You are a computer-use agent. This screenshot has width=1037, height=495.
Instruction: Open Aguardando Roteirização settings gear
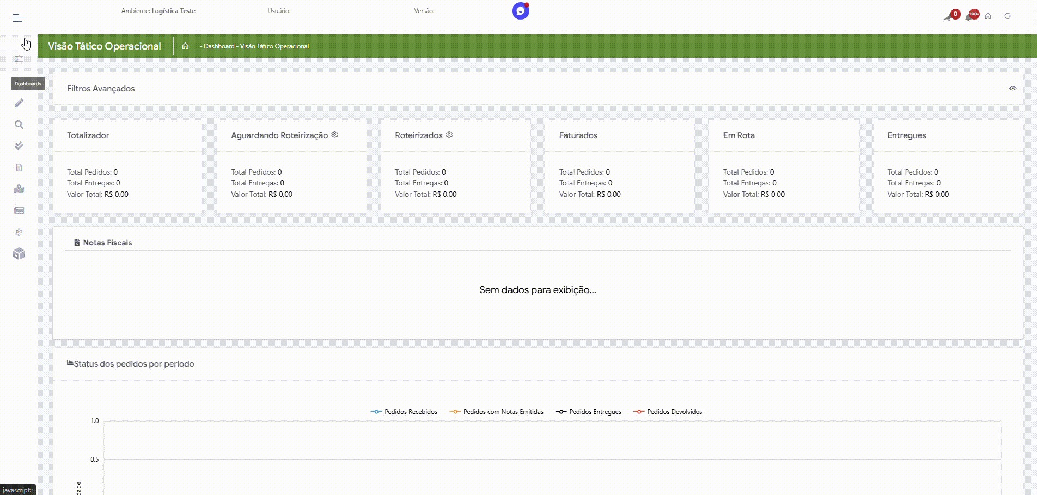tap(335, 135)
